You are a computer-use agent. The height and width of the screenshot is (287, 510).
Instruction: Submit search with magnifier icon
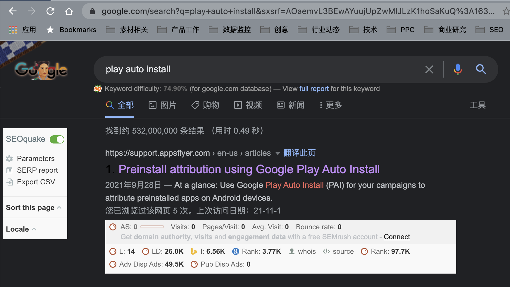click(481, 69)
